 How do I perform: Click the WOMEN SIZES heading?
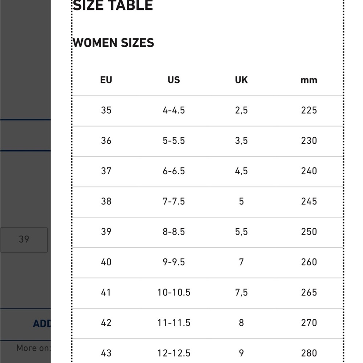113,43
